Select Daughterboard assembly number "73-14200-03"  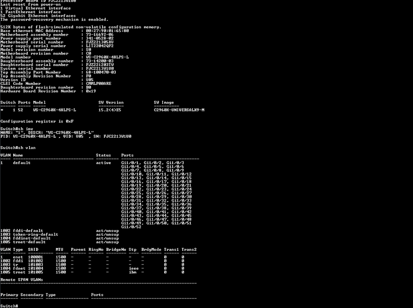tap(100, 61)
